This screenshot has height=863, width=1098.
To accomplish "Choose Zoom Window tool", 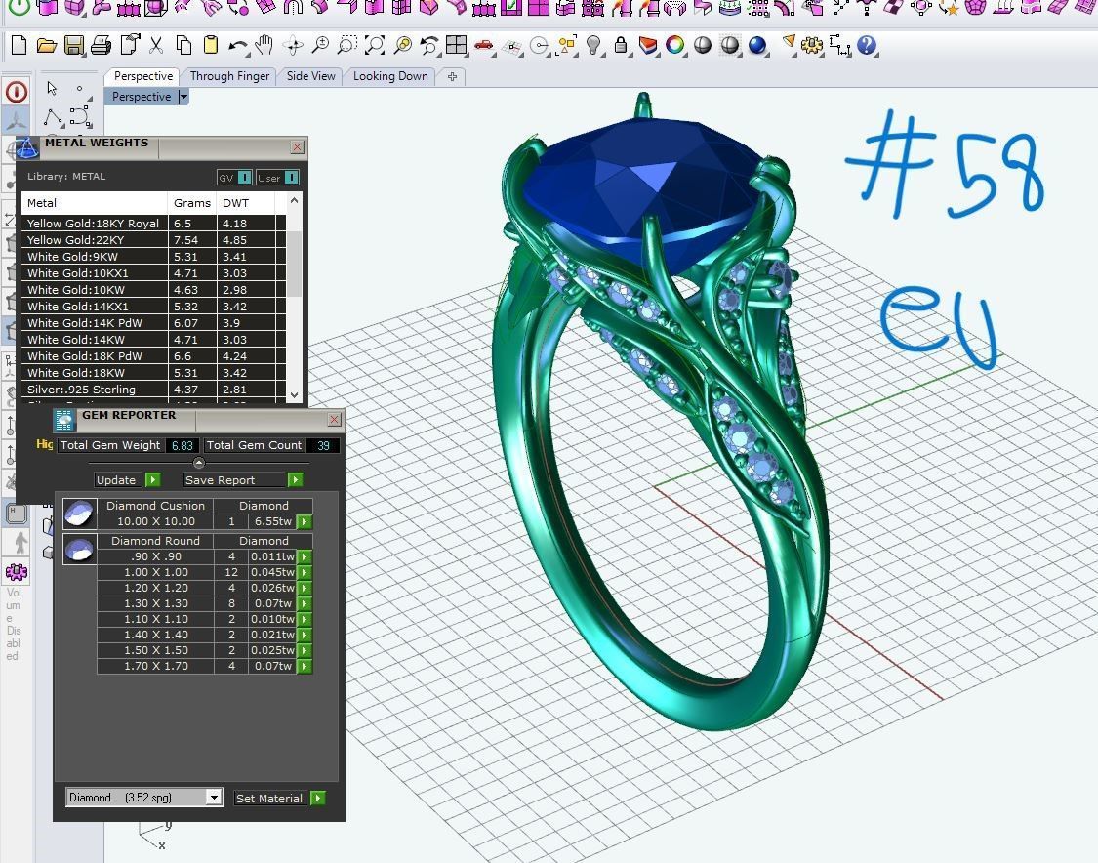I will tap(347, 46).
